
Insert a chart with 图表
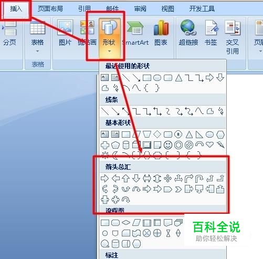coord(161,33)
